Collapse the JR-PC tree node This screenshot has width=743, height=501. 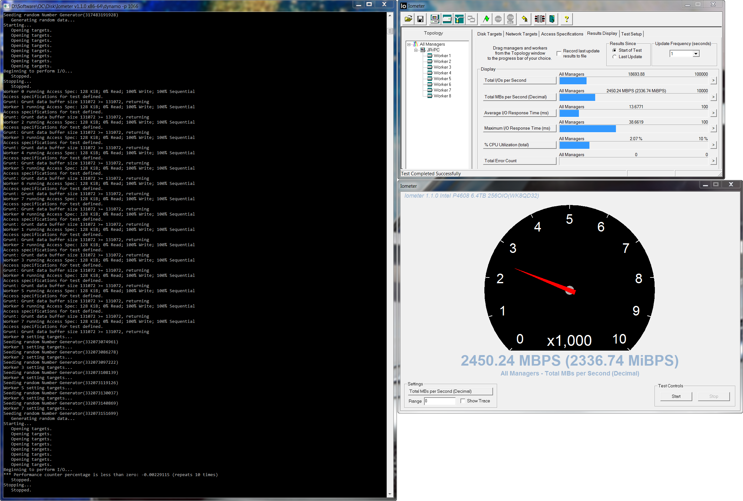(416, 50)
